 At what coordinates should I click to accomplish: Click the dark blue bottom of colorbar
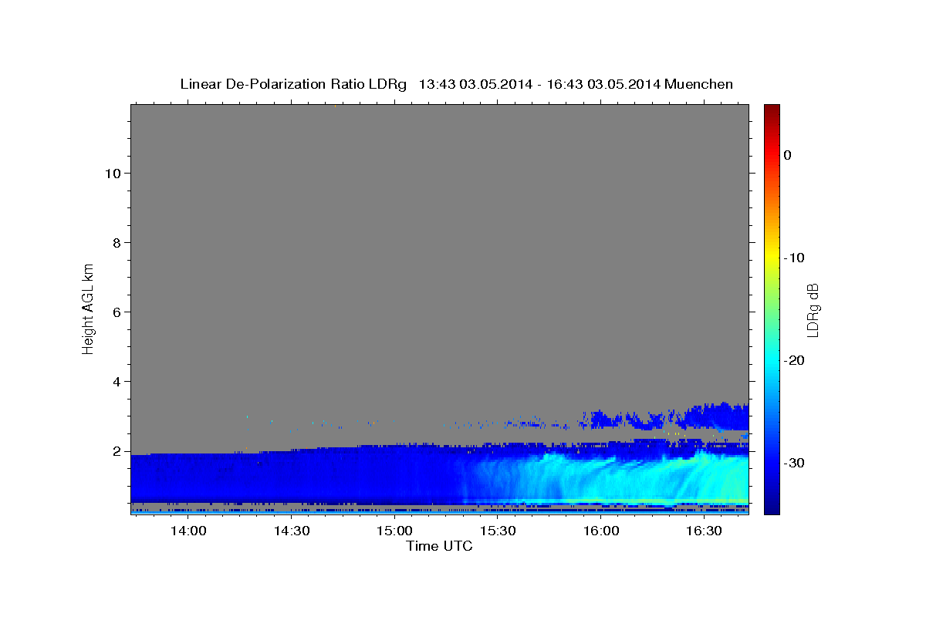tap(772, 508)
